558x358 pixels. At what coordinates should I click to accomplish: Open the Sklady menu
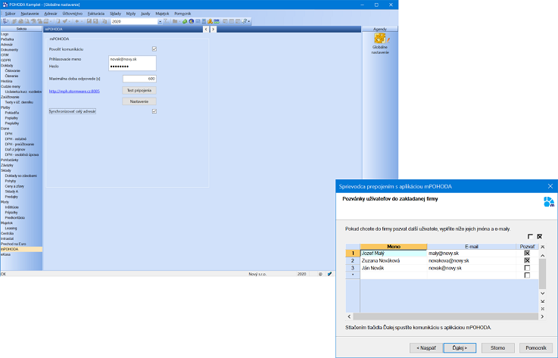115,14
